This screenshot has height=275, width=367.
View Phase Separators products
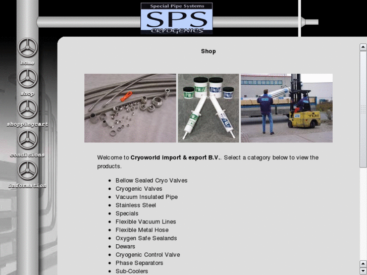139,263
